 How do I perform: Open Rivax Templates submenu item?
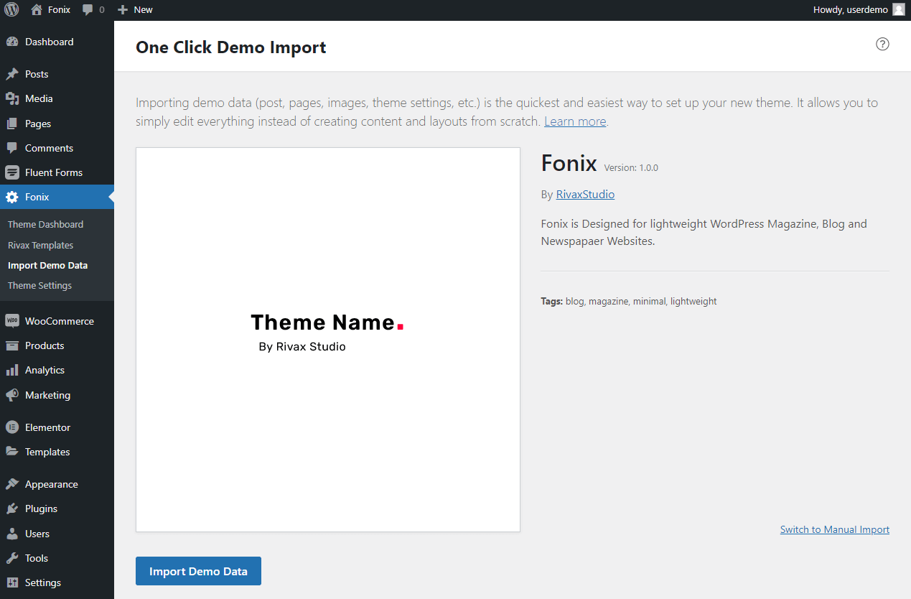click(x=40, y=245)
